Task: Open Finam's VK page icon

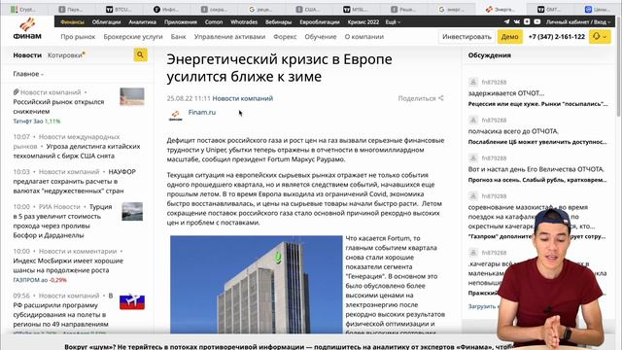Action: click(516, 21)
